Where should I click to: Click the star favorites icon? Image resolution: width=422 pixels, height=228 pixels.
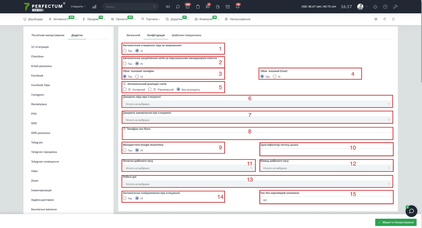pos(394,19)
